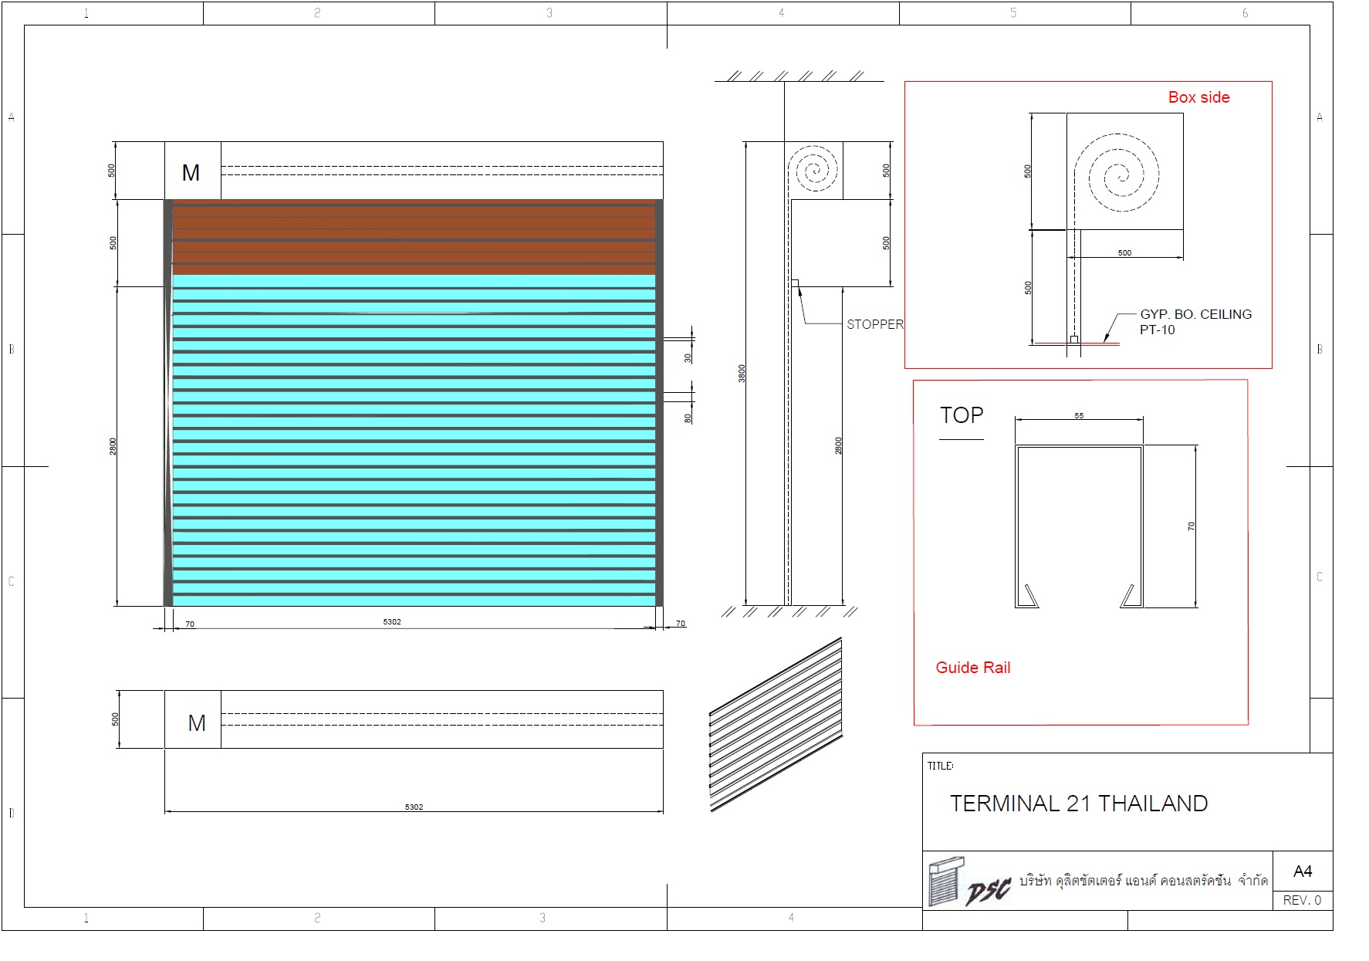Click the TERMINAL 21 THAILAND title text
Screen dimensions: 1369x961
click(1078, 804)
